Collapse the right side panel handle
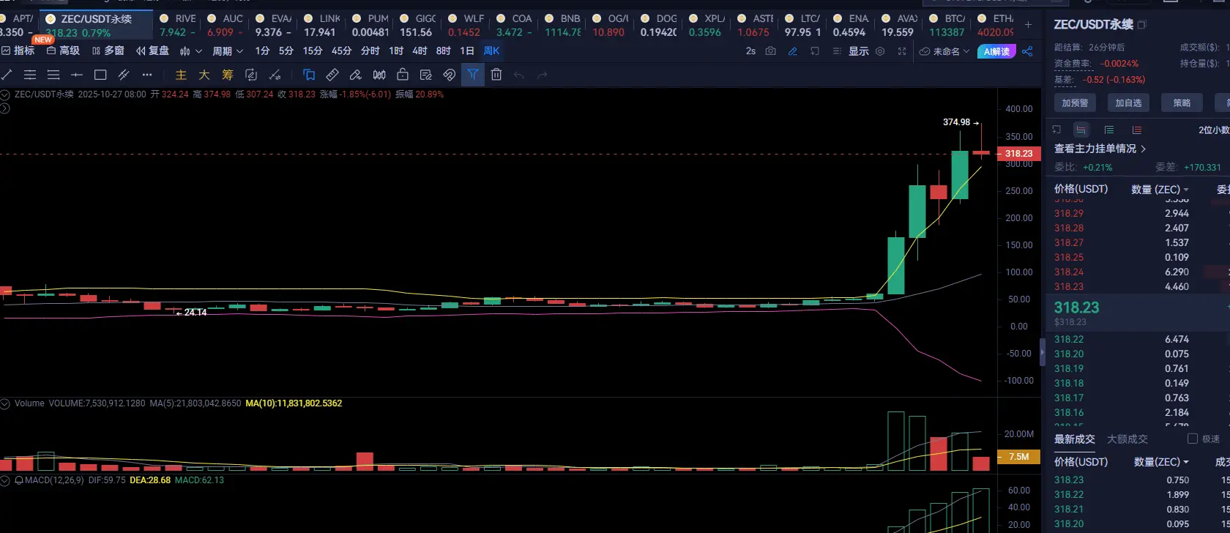 [1043, 352]
